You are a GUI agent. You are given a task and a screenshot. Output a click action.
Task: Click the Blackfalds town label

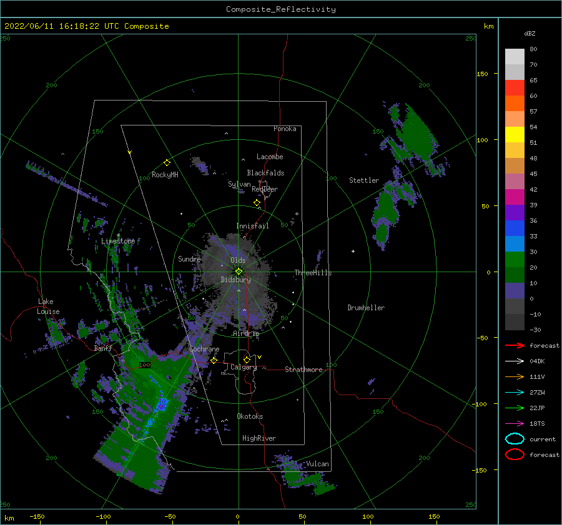point(265,173)
